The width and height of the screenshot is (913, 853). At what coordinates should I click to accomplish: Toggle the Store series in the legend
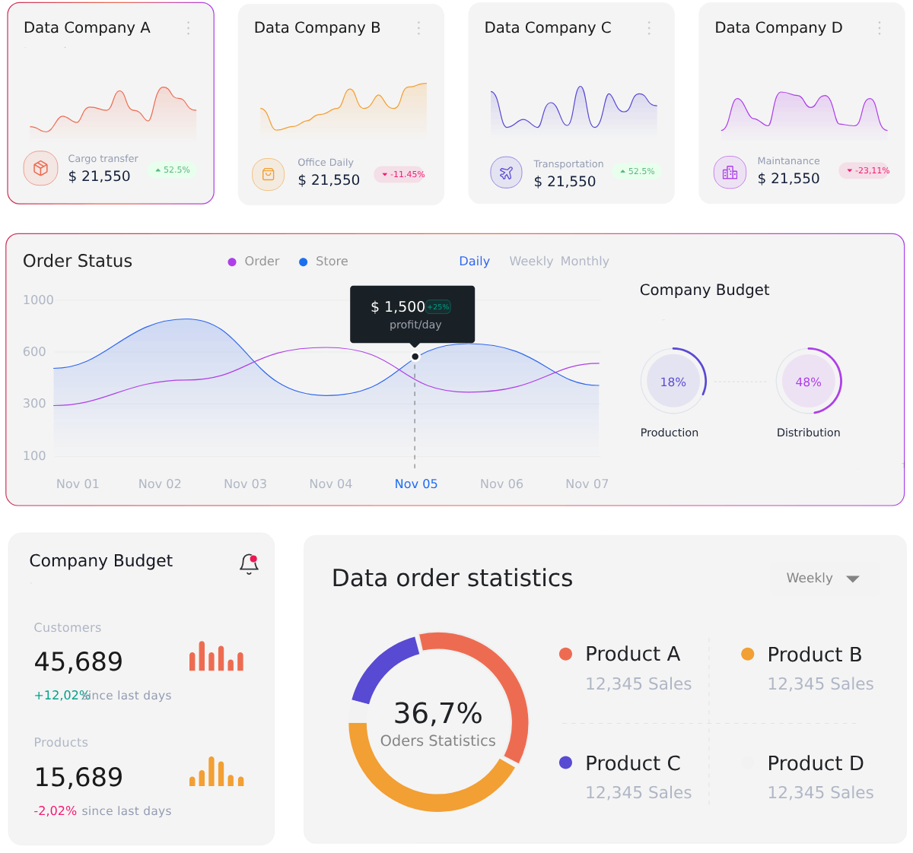tap(324, 262)
